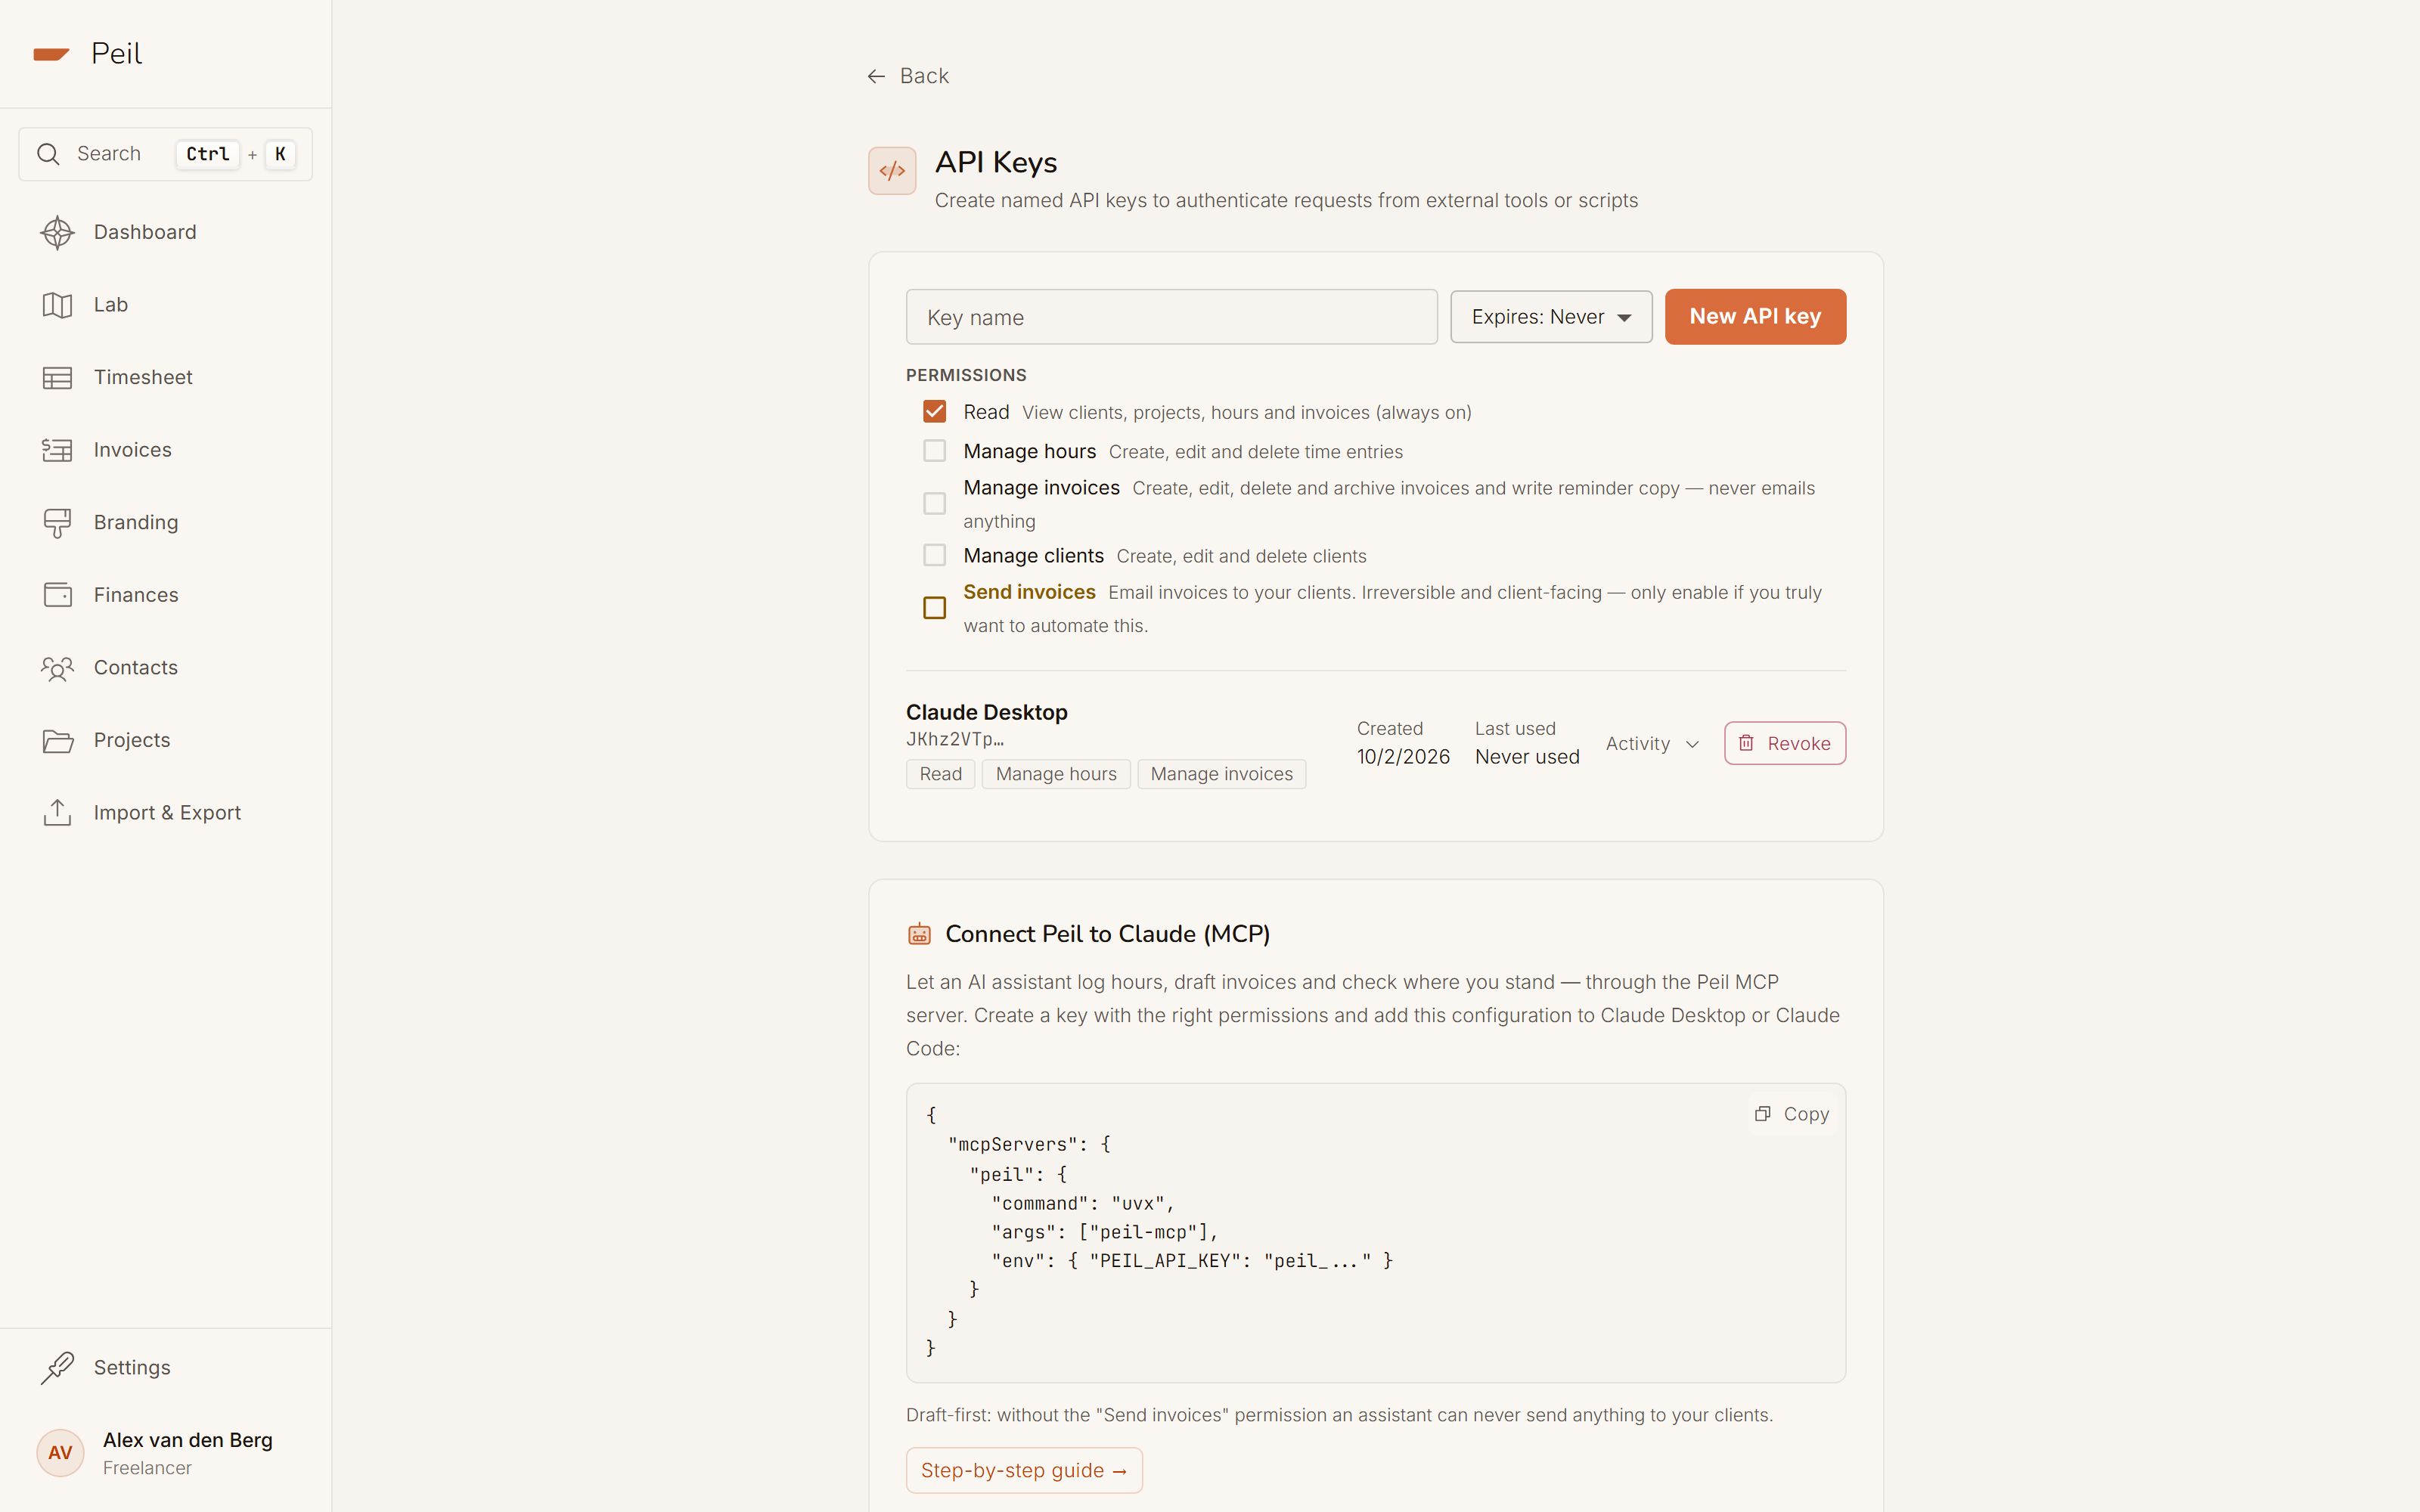Click the Lab map icon
Viewport: 2420px width, 1512px height.
[x=57, y=305]
